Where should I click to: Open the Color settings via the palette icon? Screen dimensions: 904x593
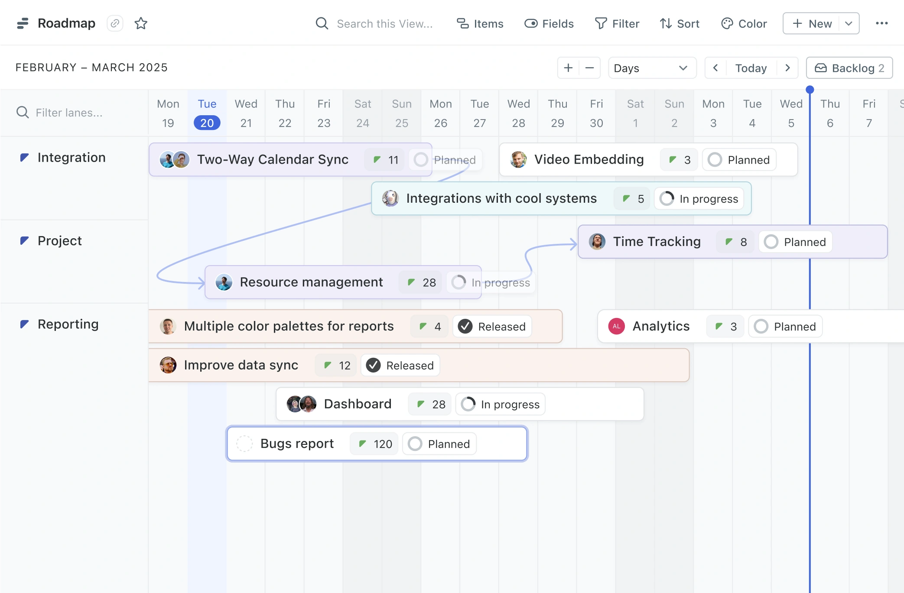(x=726, y=23)
